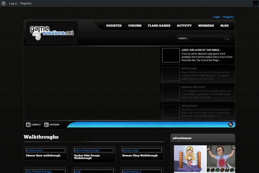259x173 pixels.
Task: Select the Bread Duck thumbnail
Action: pyautogui.click(x=171, y=111)
